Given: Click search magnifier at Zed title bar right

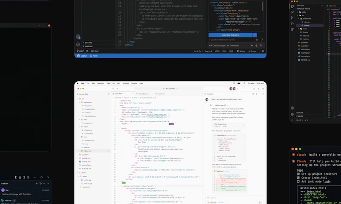Looking at the screenshot, I should [254, 89].
